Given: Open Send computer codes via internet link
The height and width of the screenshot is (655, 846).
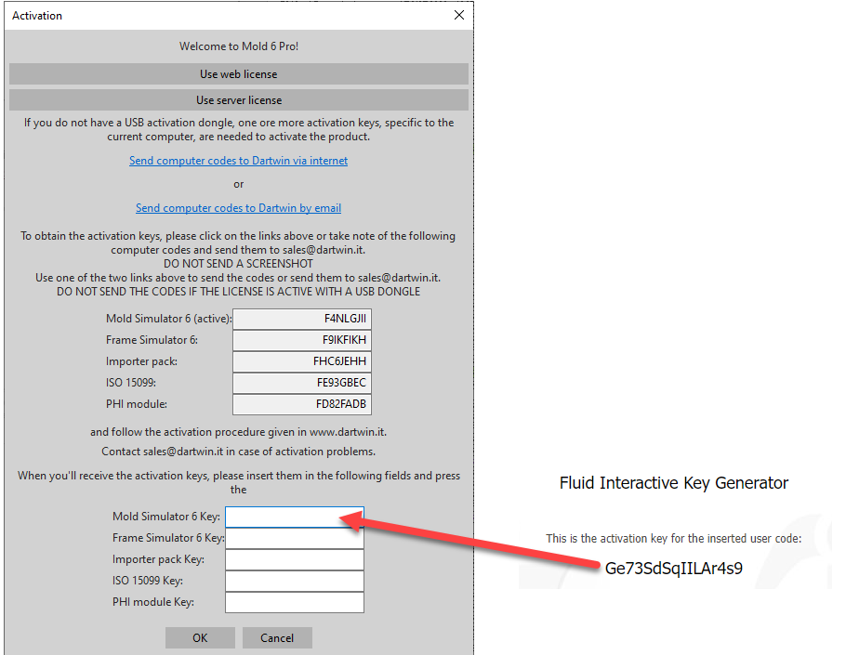Looking at the screenshot, I should [238, 161].
